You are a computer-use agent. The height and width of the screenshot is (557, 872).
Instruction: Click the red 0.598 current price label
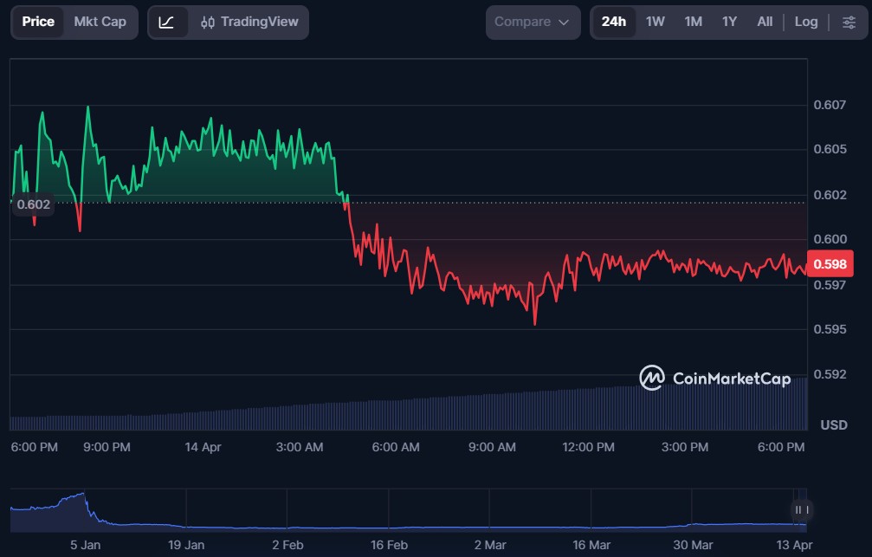click(x=829, y=264)
